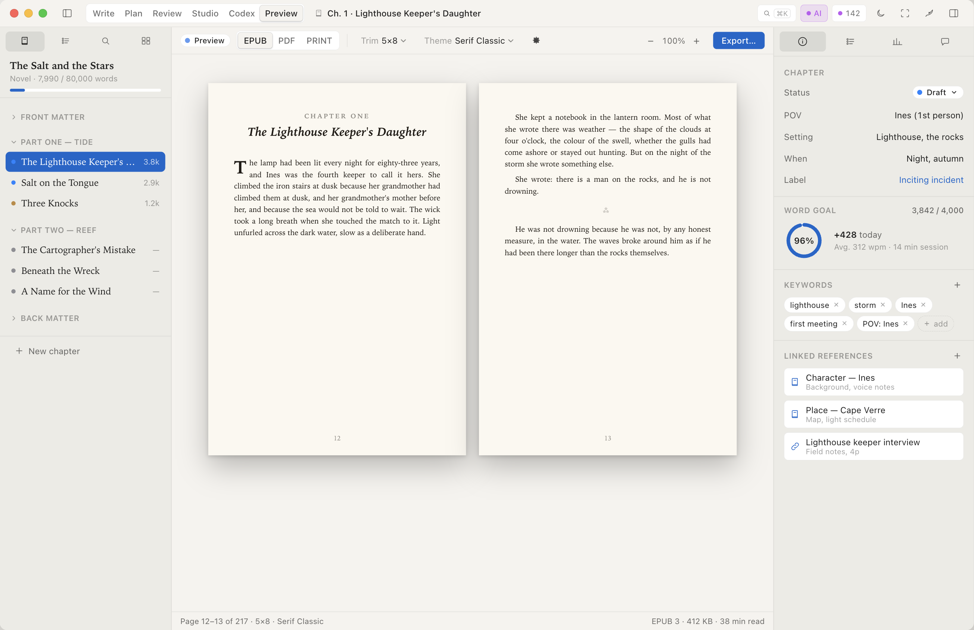Open preview settings gear icon
The width and height of the screenshot is (974, 630).
tap(536, 41)
